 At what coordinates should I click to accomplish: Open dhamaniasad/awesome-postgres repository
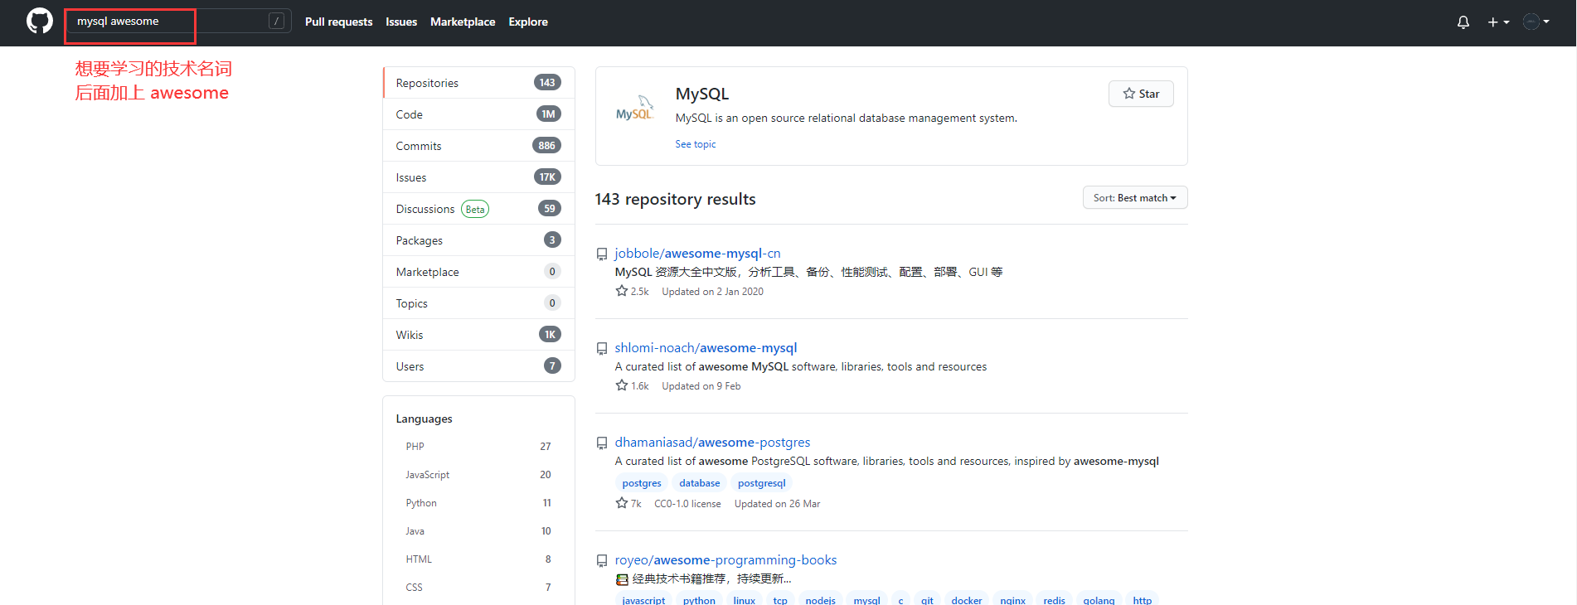coord(712,443)
